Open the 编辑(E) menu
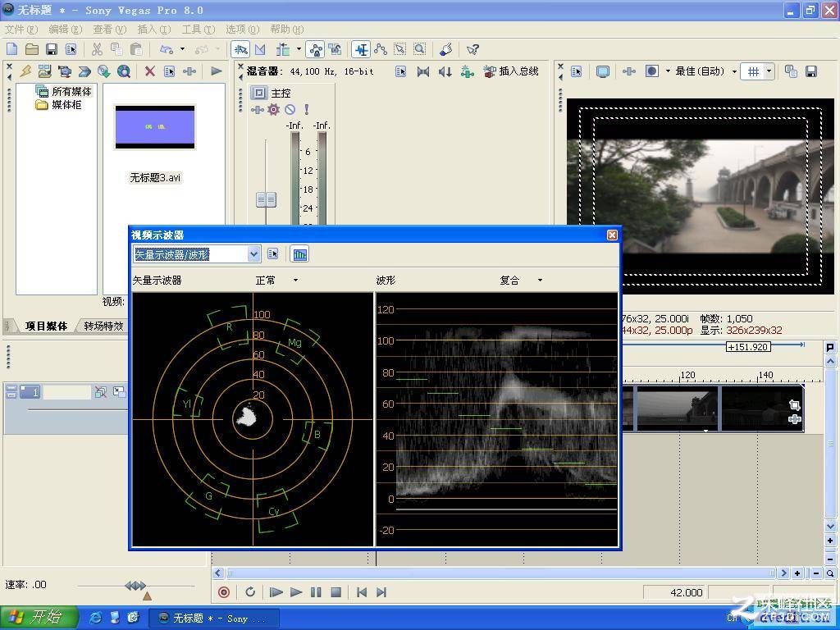This screenshot has height=630, width=840. click(66, 29)
